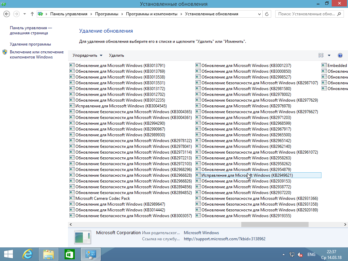This screenshot has width=348, height=261.
Task: Select Установленные обновления breadcrumb
Action: click(x=211, y=14)
